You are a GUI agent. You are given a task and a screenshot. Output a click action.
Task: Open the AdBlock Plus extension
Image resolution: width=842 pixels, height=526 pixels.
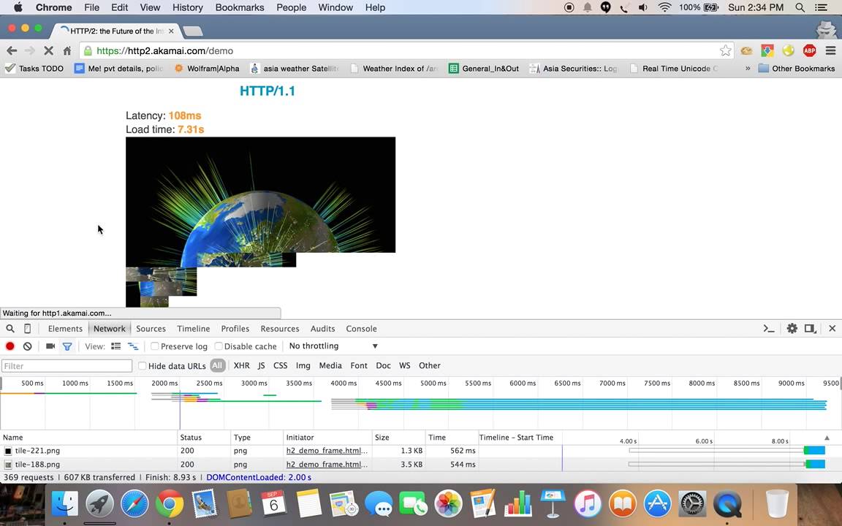[809, 50]
